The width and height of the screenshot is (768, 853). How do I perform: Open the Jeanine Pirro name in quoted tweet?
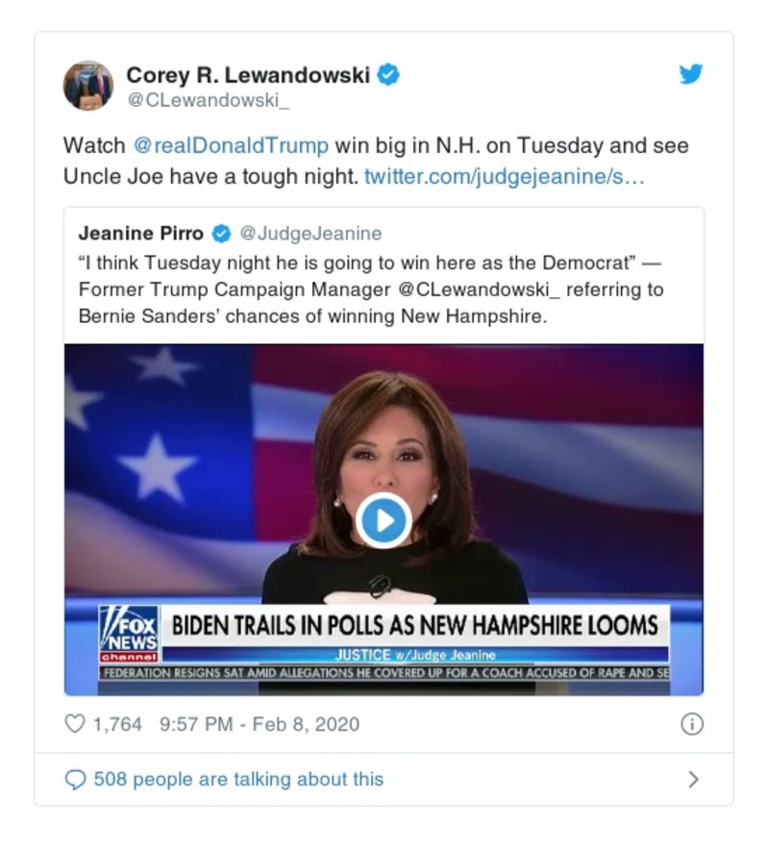coord(141,234)
